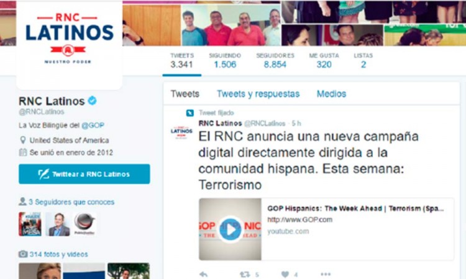Viewport: 466px width, 279px height.
Task: Click the RNC Latinos profile logo image
Action: [69, 38]
